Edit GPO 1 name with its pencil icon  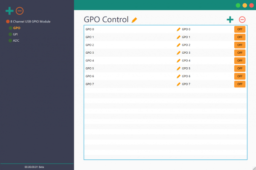coord(178,37)
